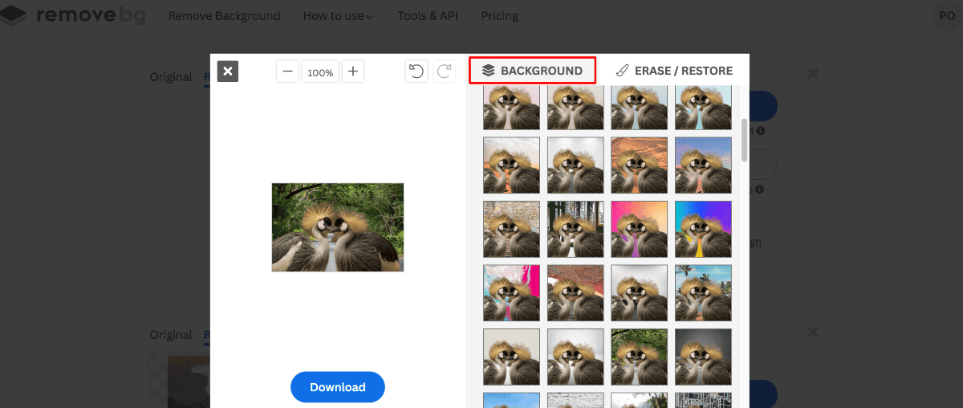The width and height of the screenshot is (963, 408).
Task: Go to the Pricing page
Action: (499, 16)
